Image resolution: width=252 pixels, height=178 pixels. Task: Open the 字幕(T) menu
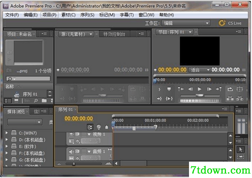tap(127, 15)
